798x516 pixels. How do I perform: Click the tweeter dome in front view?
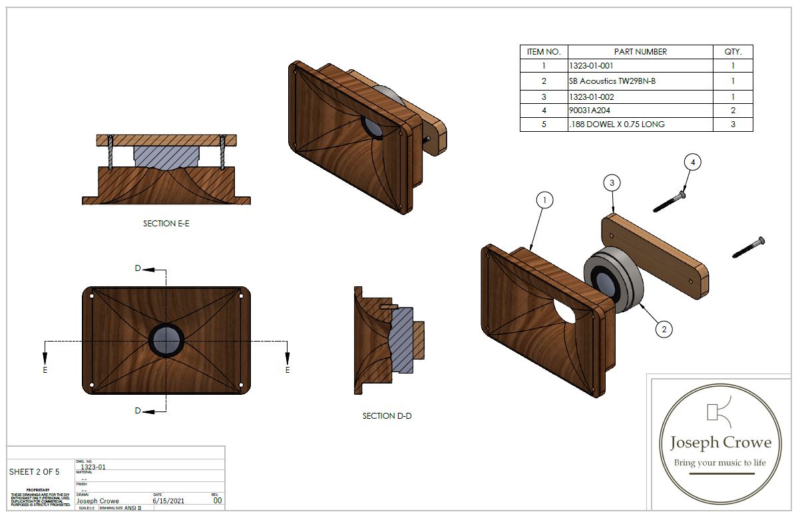166,340
